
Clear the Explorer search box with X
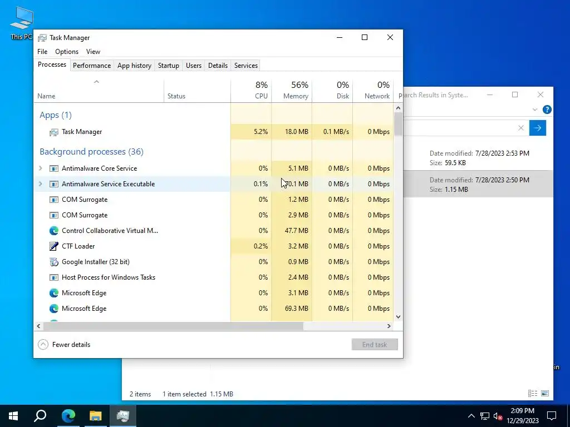(521, 128)
